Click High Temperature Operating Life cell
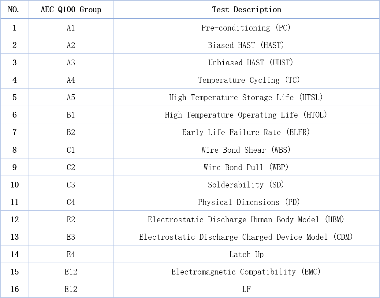 click(x=246, y=115)
